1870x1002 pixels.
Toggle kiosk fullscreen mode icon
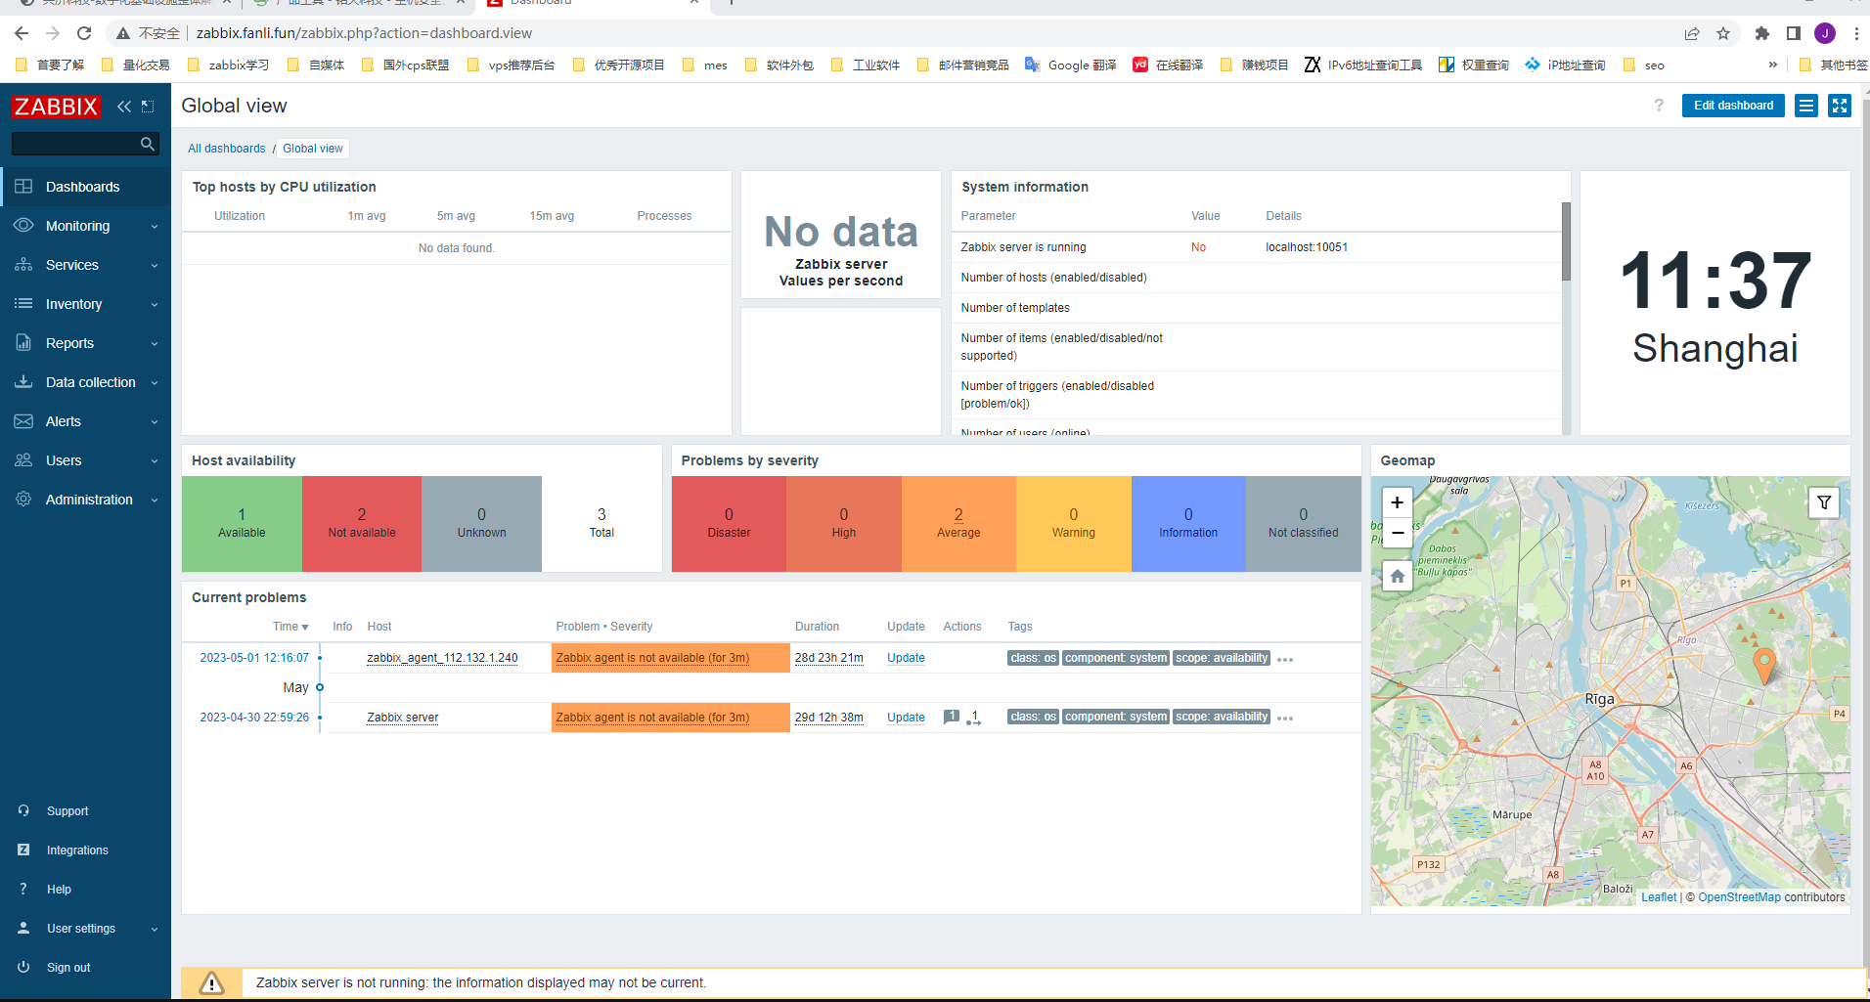[1840, 106]
